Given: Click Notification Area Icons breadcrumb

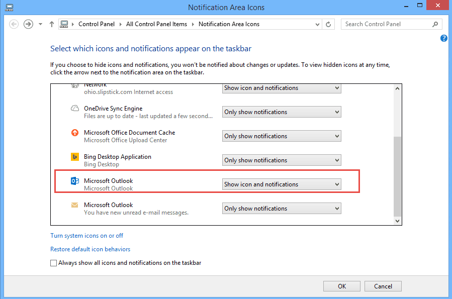Looking at the screenshot, I should pos(229,24).
